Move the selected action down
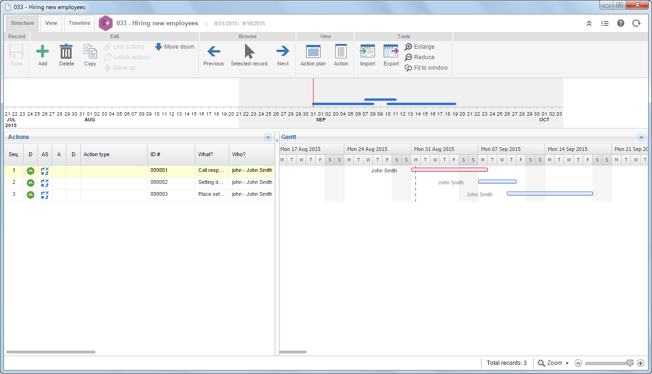Image resolution: width=652 pixels, height=374 pixels. (x=174, y=47)
